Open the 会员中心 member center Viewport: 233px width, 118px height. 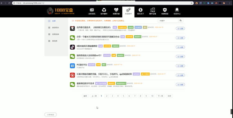(177, 11)
